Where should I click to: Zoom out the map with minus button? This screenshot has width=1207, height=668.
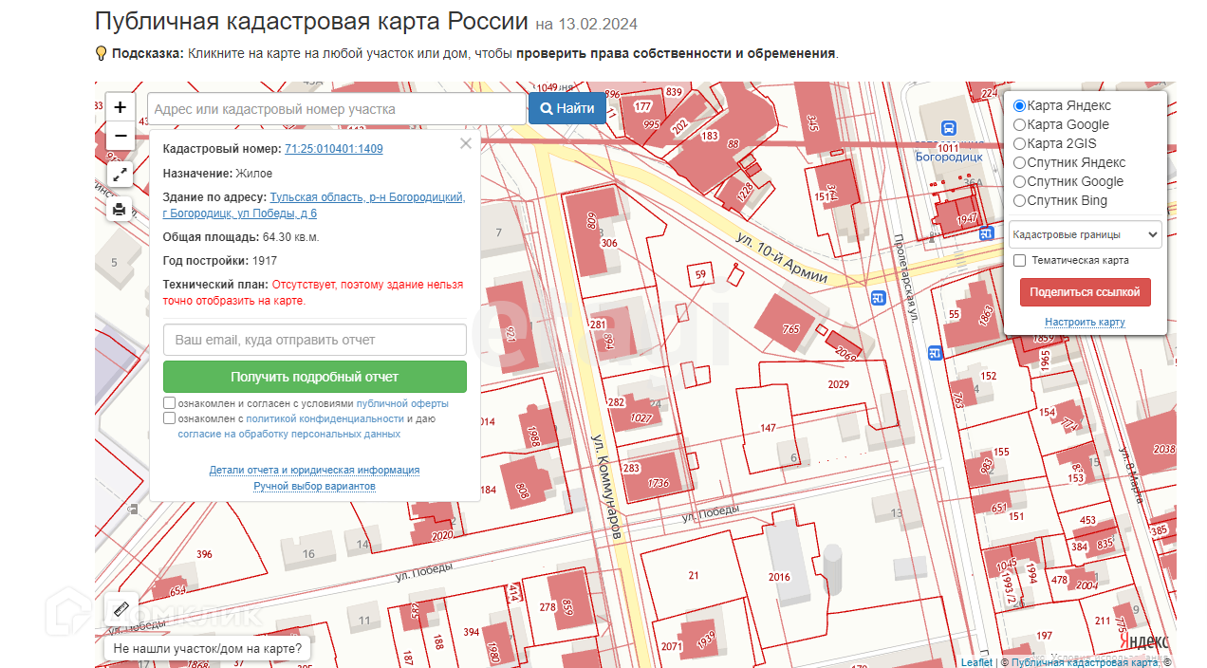pyautogui.click(x=121, y=136)
